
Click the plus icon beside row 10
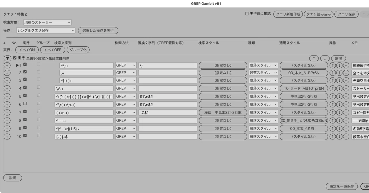click(7, 137)
